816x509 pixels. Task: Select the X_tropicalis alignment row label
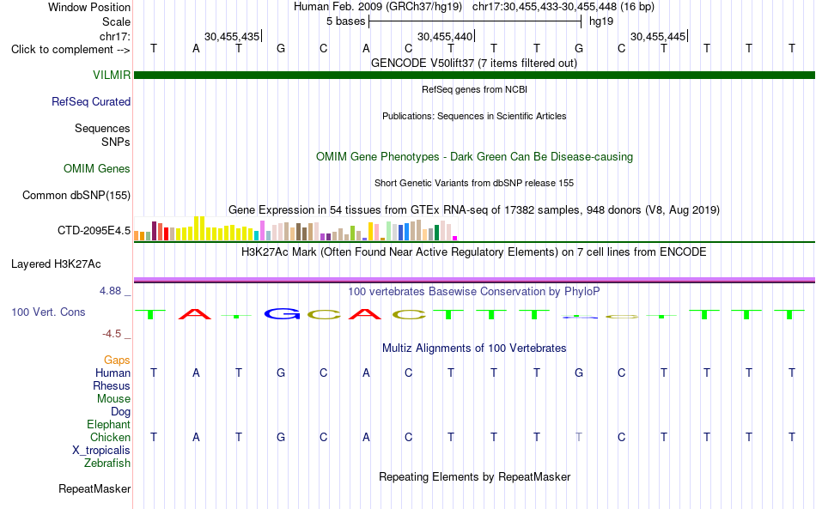click(x=101, y=451)
